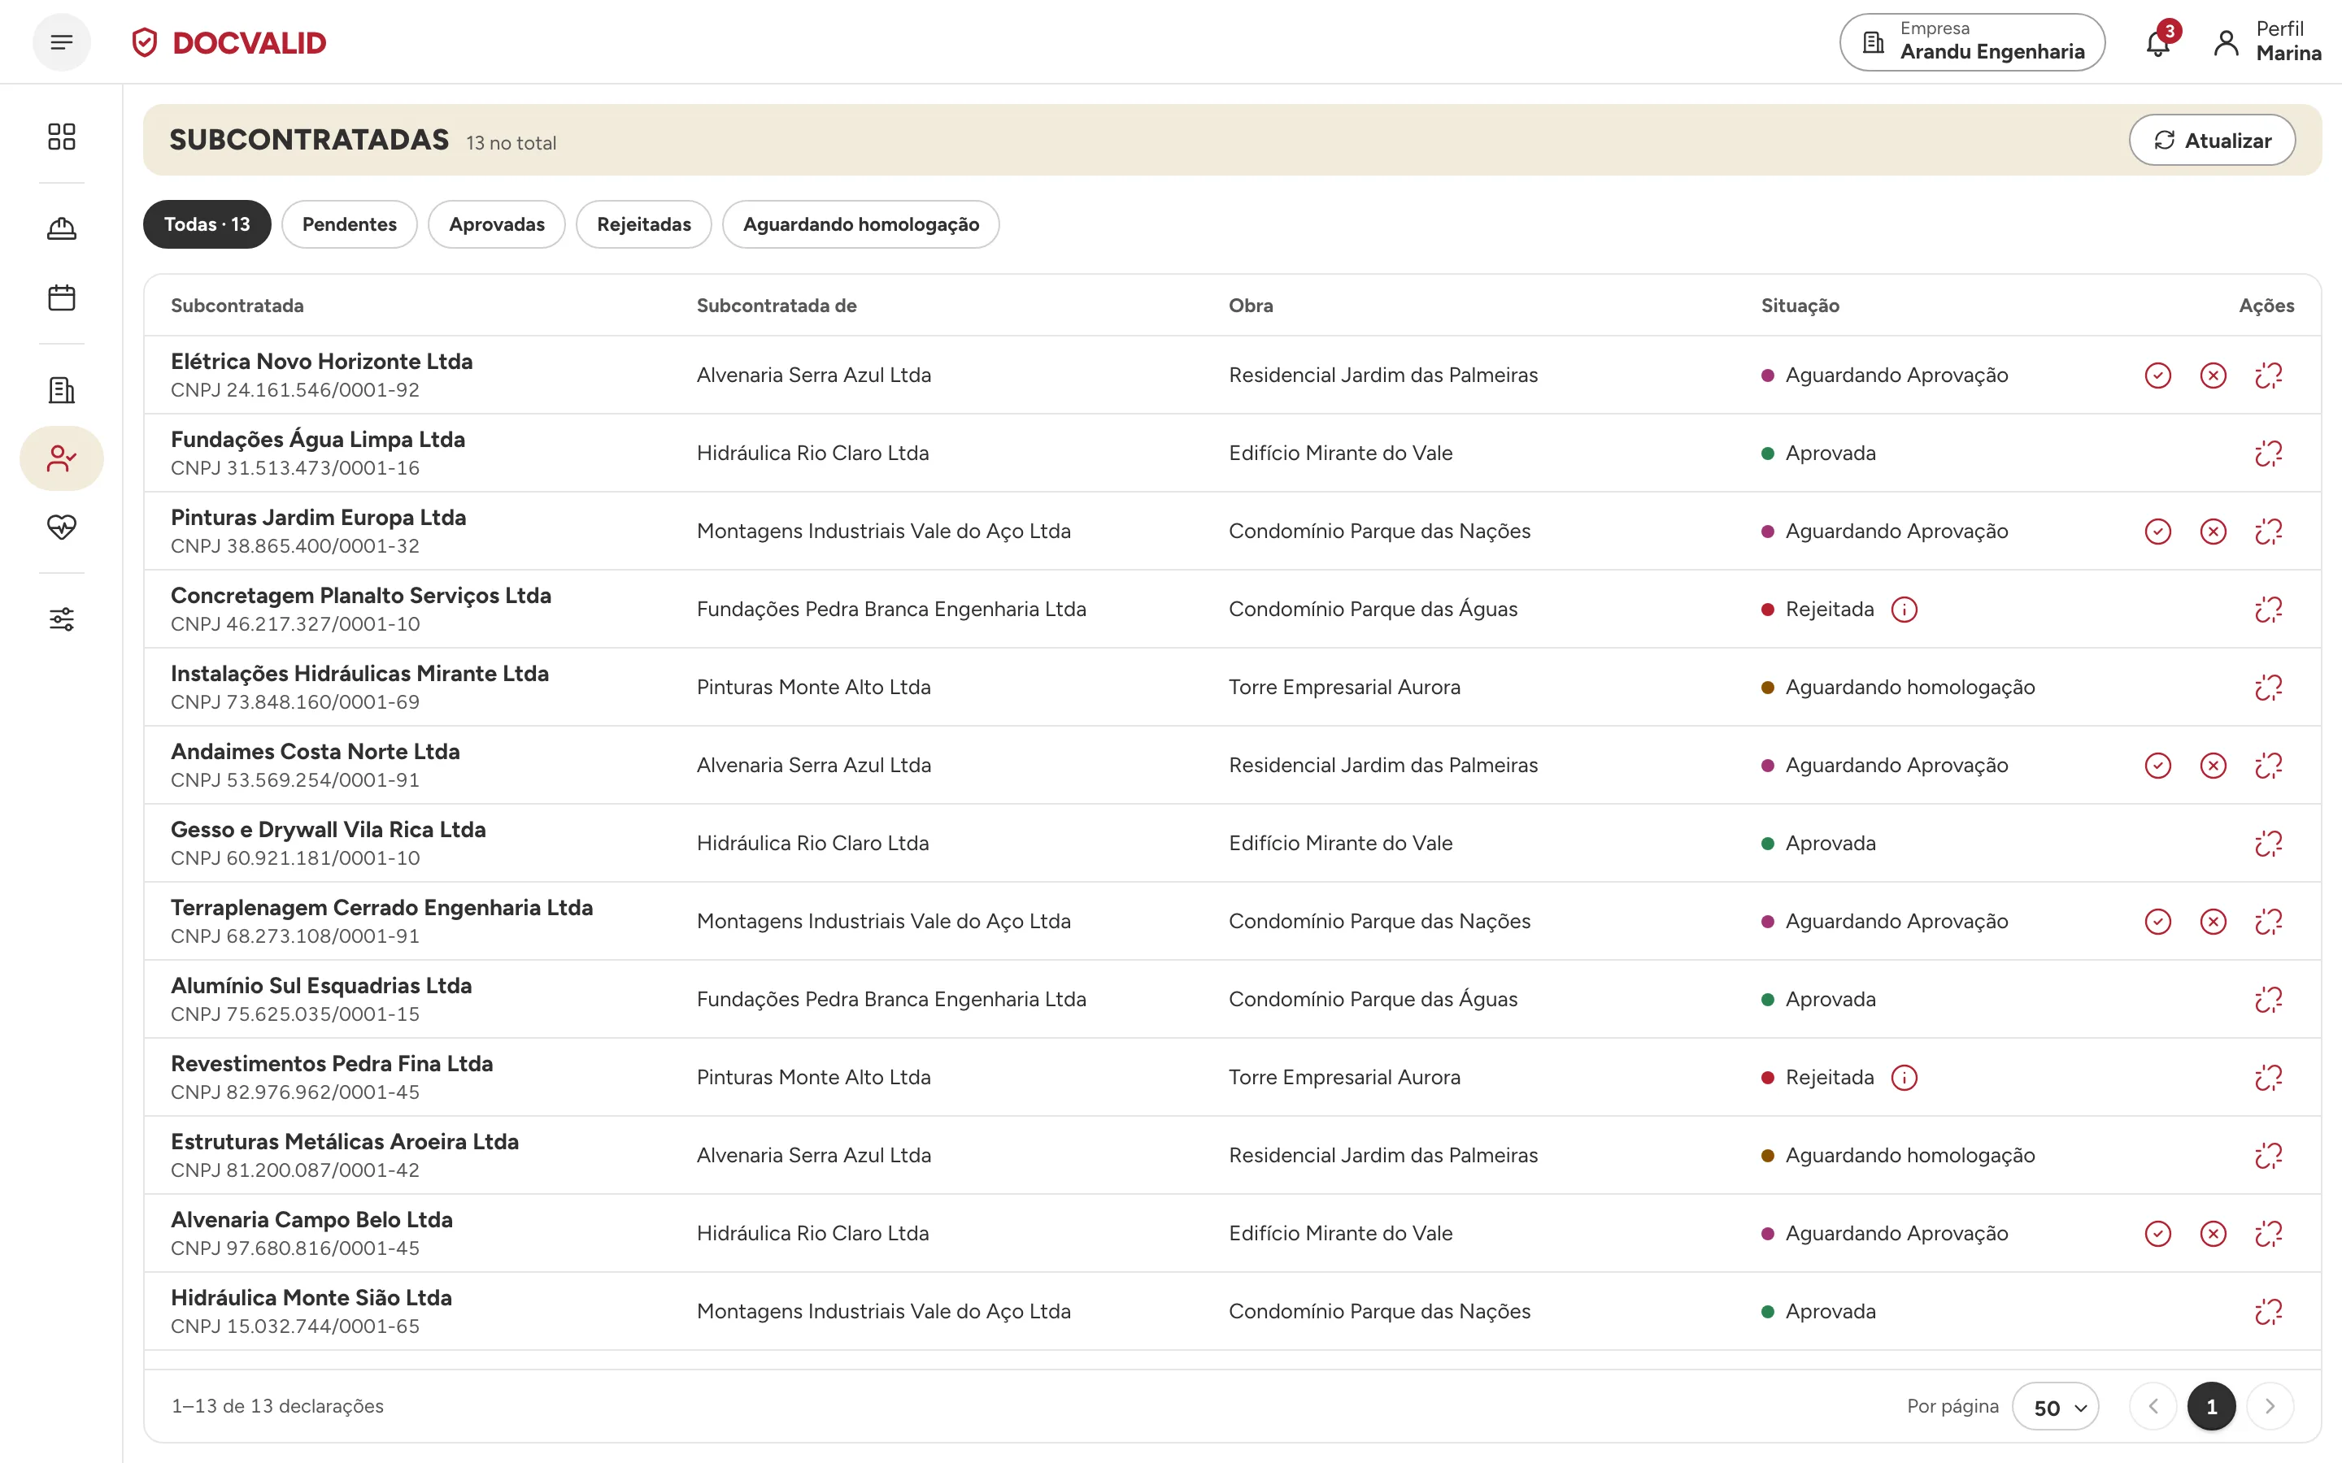Open notifications bell with 3 badge
2342x1463 pixels.
tap(2159, 42)
